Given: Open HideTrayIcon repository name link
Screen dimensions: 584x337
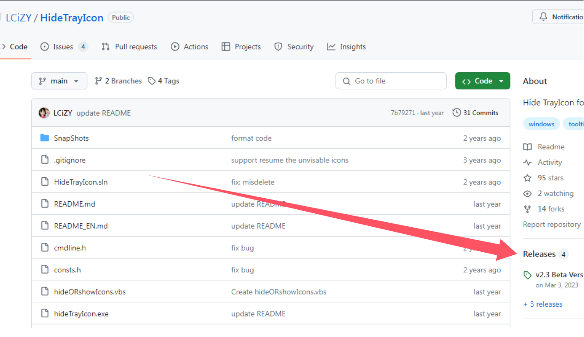Looking at the screenshot, I should click(x=72, y=18).
